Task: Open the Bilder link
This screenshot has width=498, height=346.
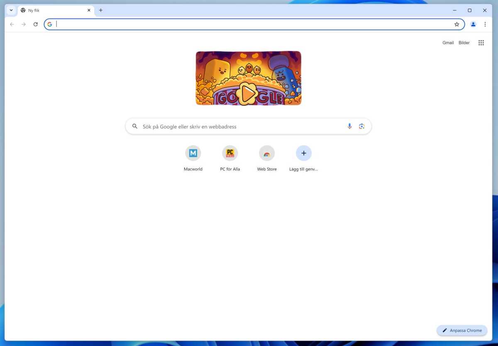Action: (x=464, y=43)
